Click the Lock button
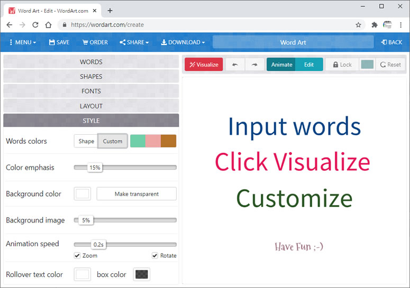Viewport: 410px width, 288px height. 342,64
